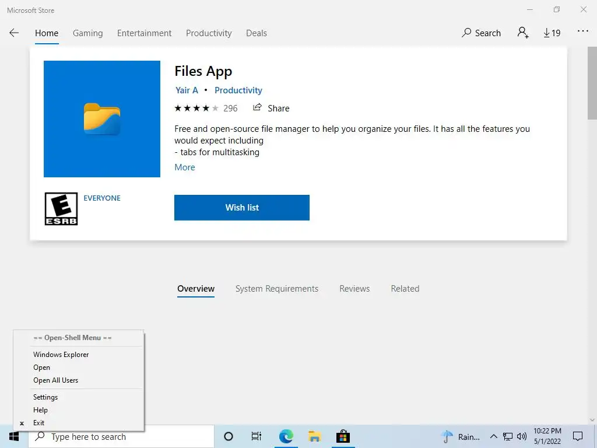597x448 pixels.
Task: Open Task View on the taskbar
Action: point(257,436)
